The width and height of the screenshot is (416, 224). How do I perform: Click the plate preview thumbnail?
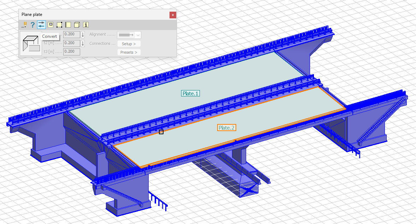click(31, 43)
